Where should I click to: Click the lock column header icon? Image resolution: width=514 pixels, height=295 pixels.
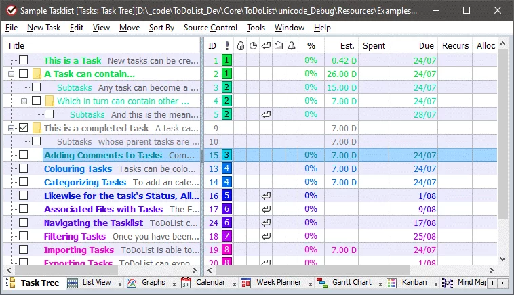(x=240, y=46)
